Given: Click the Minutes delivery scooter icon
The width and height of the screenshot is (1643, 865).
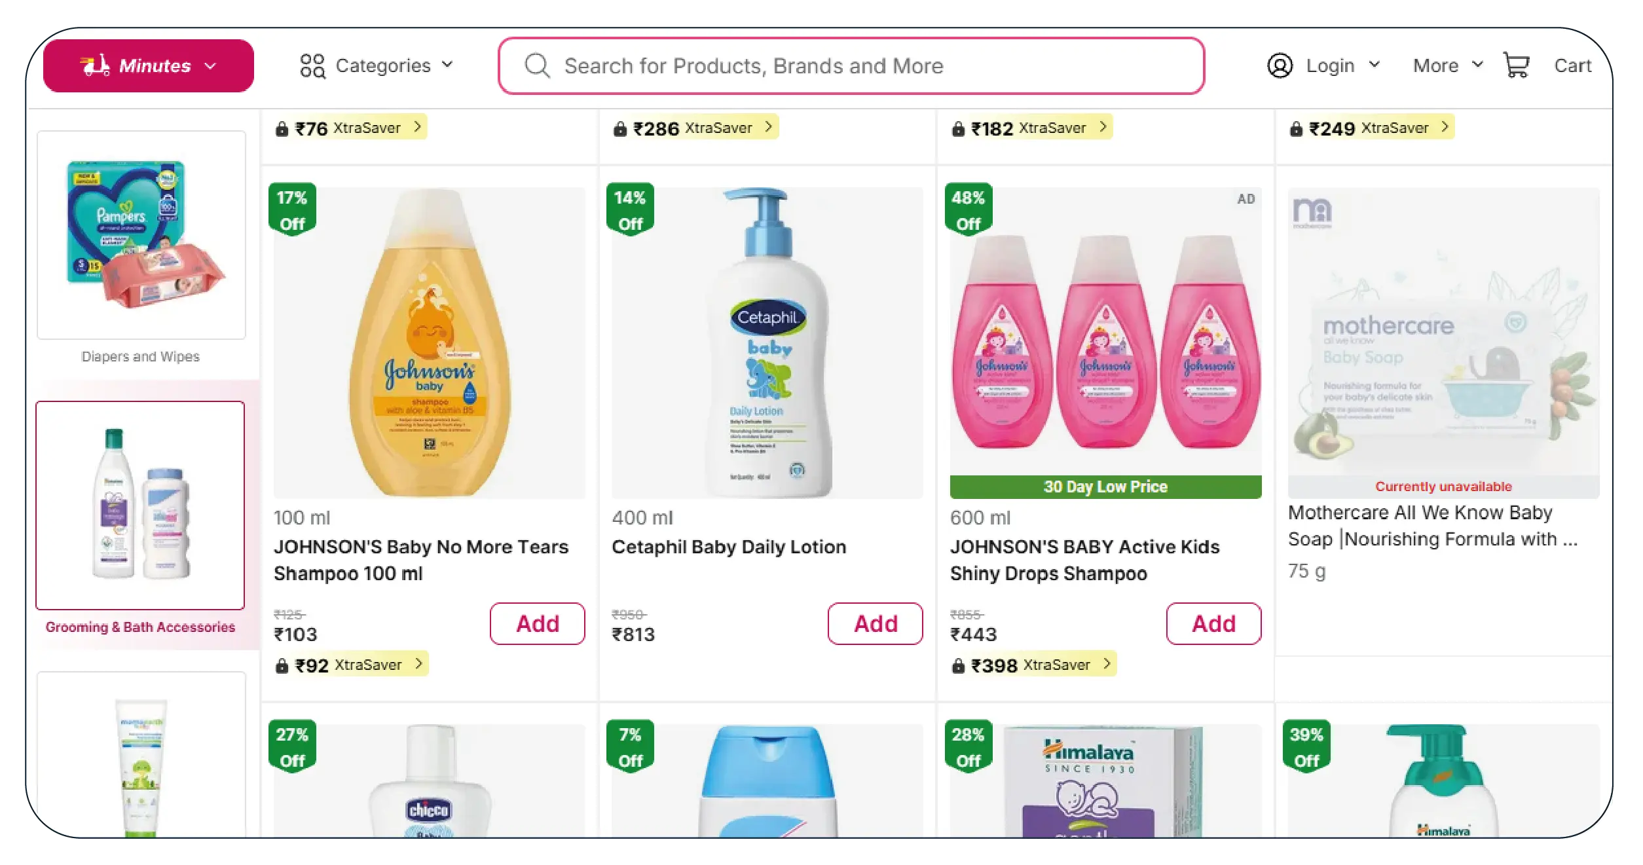Looking at the screenshot, I should click(x=95, y=65).
